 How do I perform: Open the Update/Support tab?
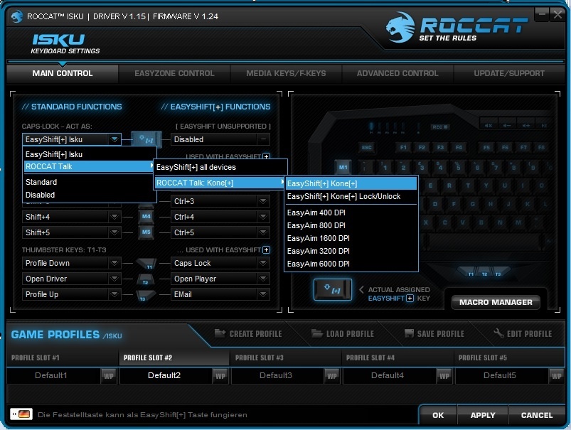[509, 73]
